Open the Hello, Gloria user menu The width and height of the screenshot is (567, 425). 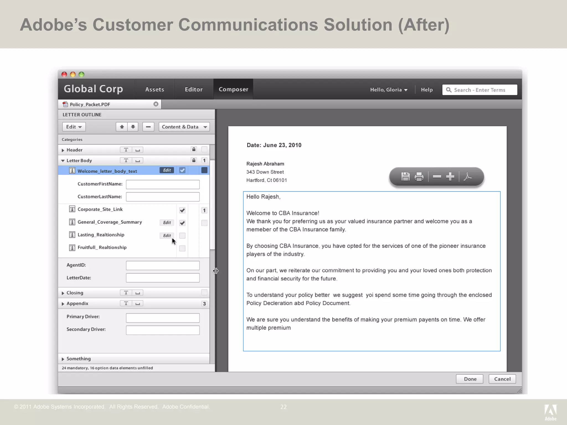coord(389,90)
